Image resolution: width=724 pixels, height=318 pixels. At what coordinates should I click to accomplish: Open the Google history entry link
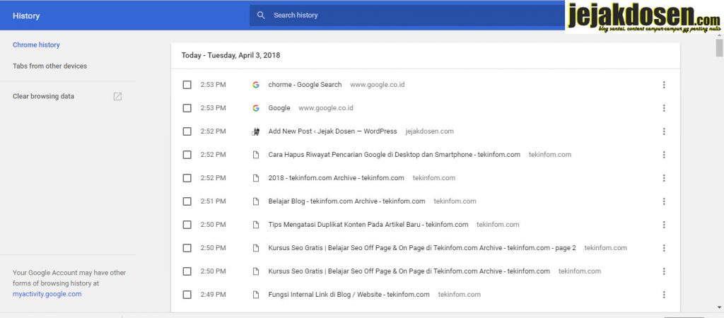coord(279,108)
